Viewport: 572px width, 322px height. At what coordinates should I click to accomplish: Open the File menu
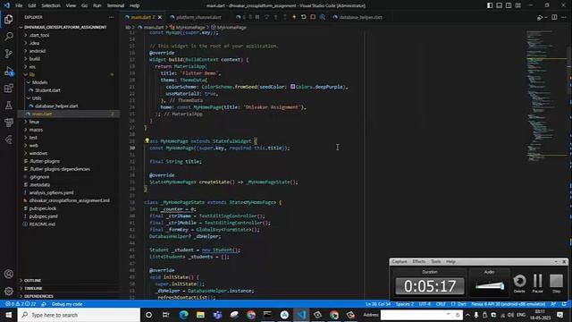point(19,5)
